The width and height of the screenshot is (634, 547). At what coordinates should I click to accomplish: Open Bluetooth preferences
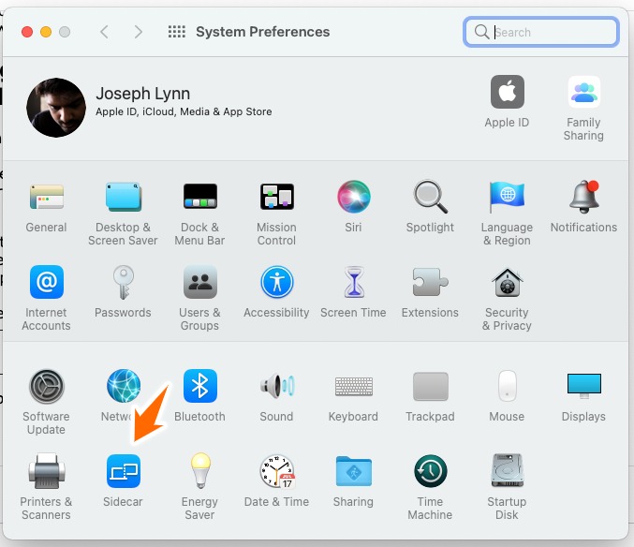[200, 386]
